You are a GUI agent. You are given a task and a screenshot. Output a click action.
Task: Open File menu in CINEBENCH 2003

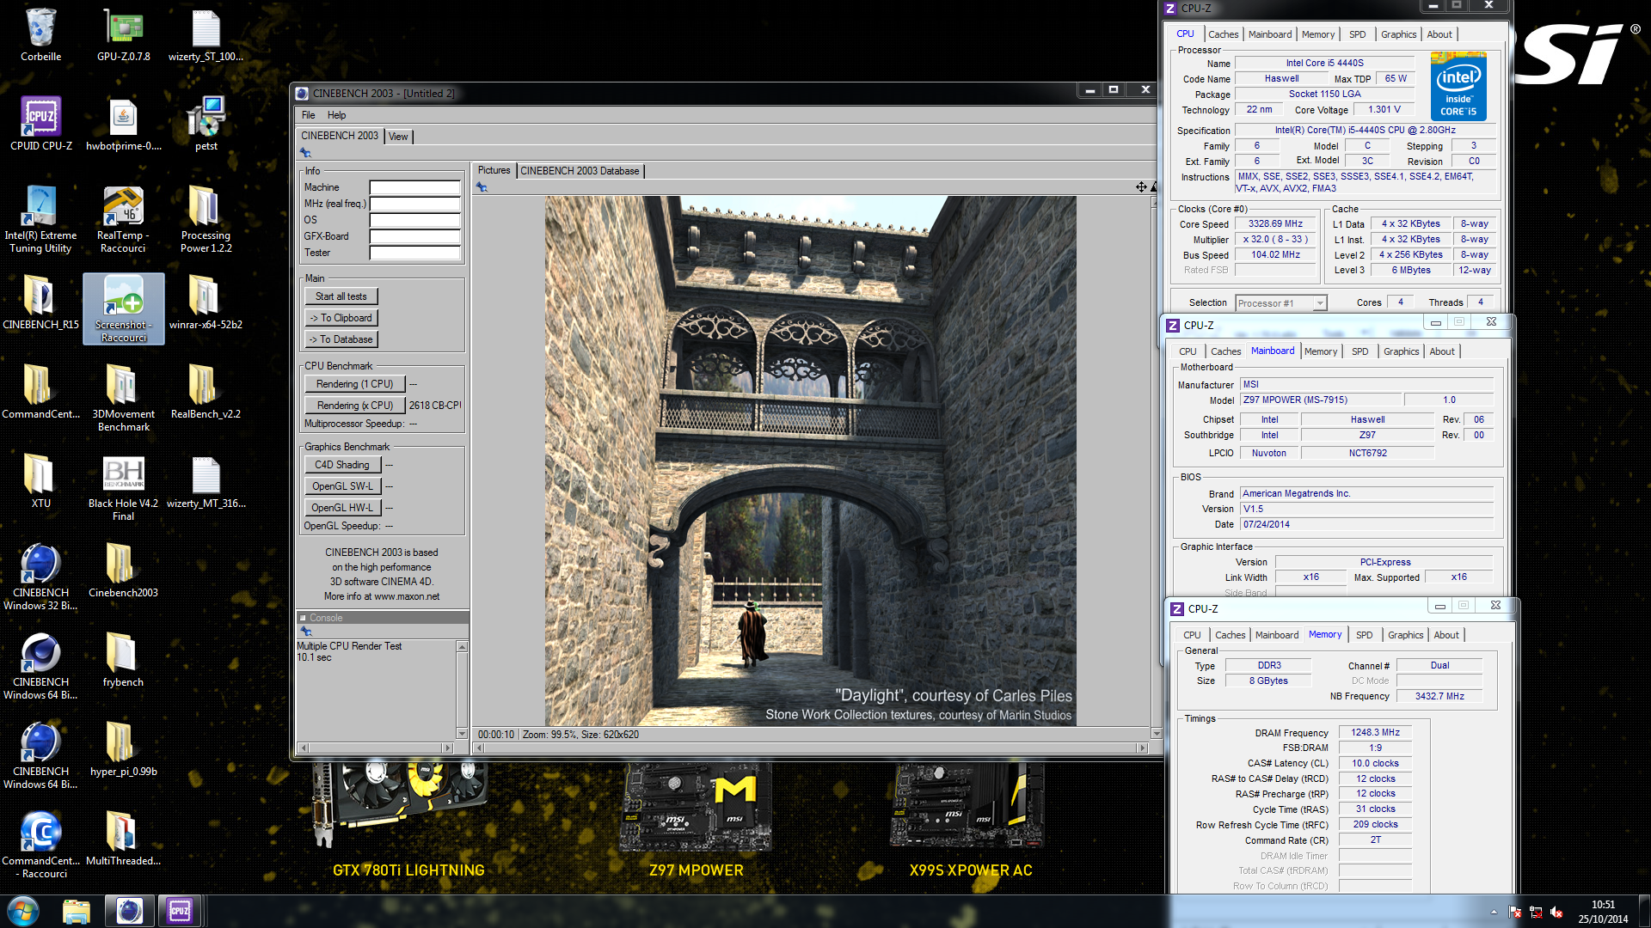click(x=308, y=115)
